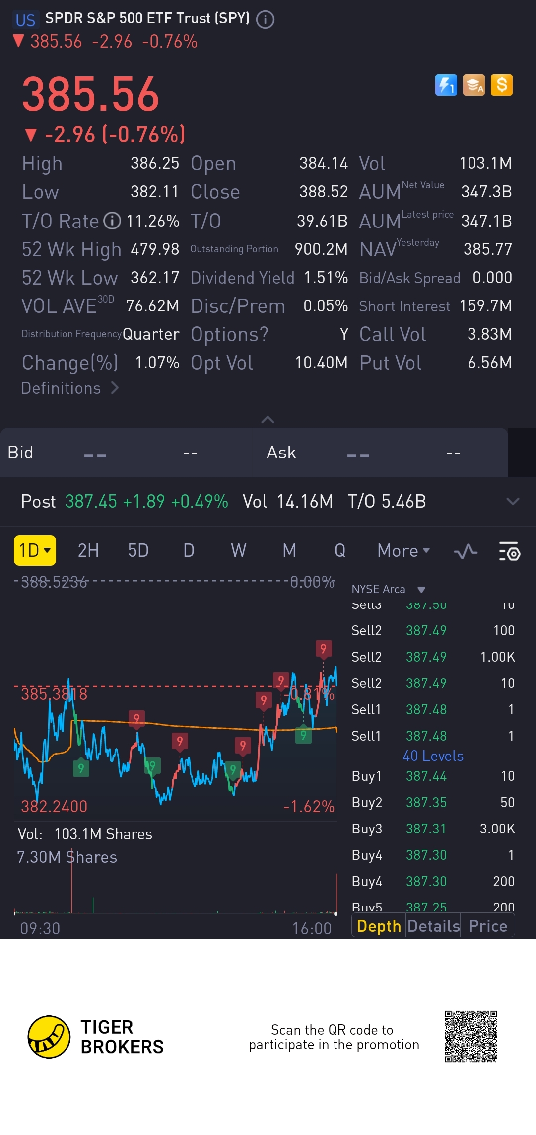Expand the Post market row chevron

click(512, 501)
